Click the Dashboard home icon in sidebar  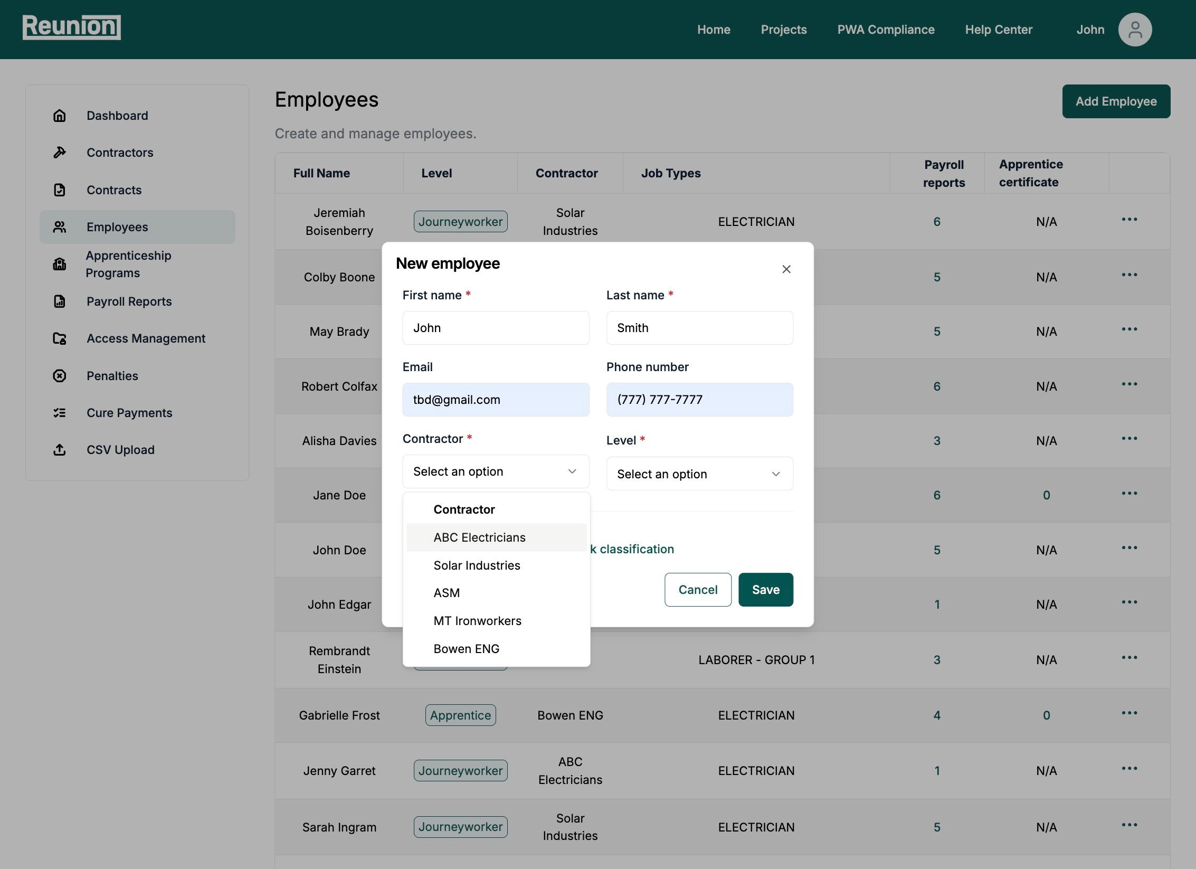[x=60, y=116]
